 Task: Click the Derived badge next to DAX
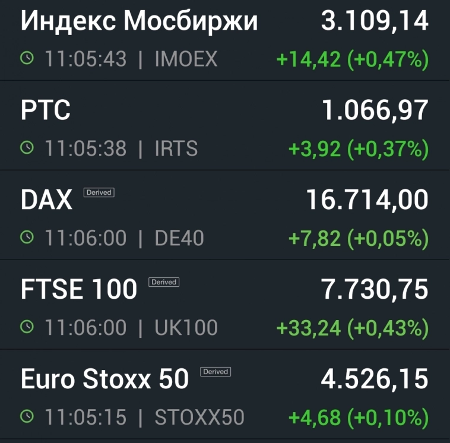coord(99,192)
